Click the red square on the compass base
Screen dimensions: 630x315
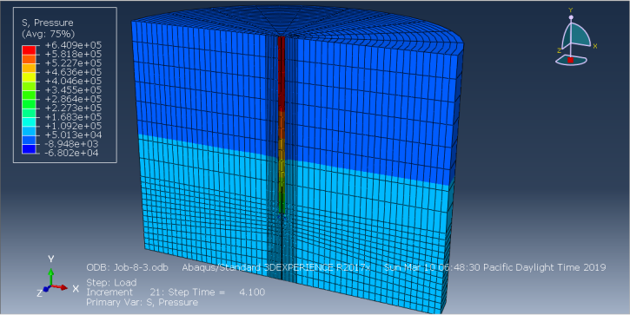570,60
